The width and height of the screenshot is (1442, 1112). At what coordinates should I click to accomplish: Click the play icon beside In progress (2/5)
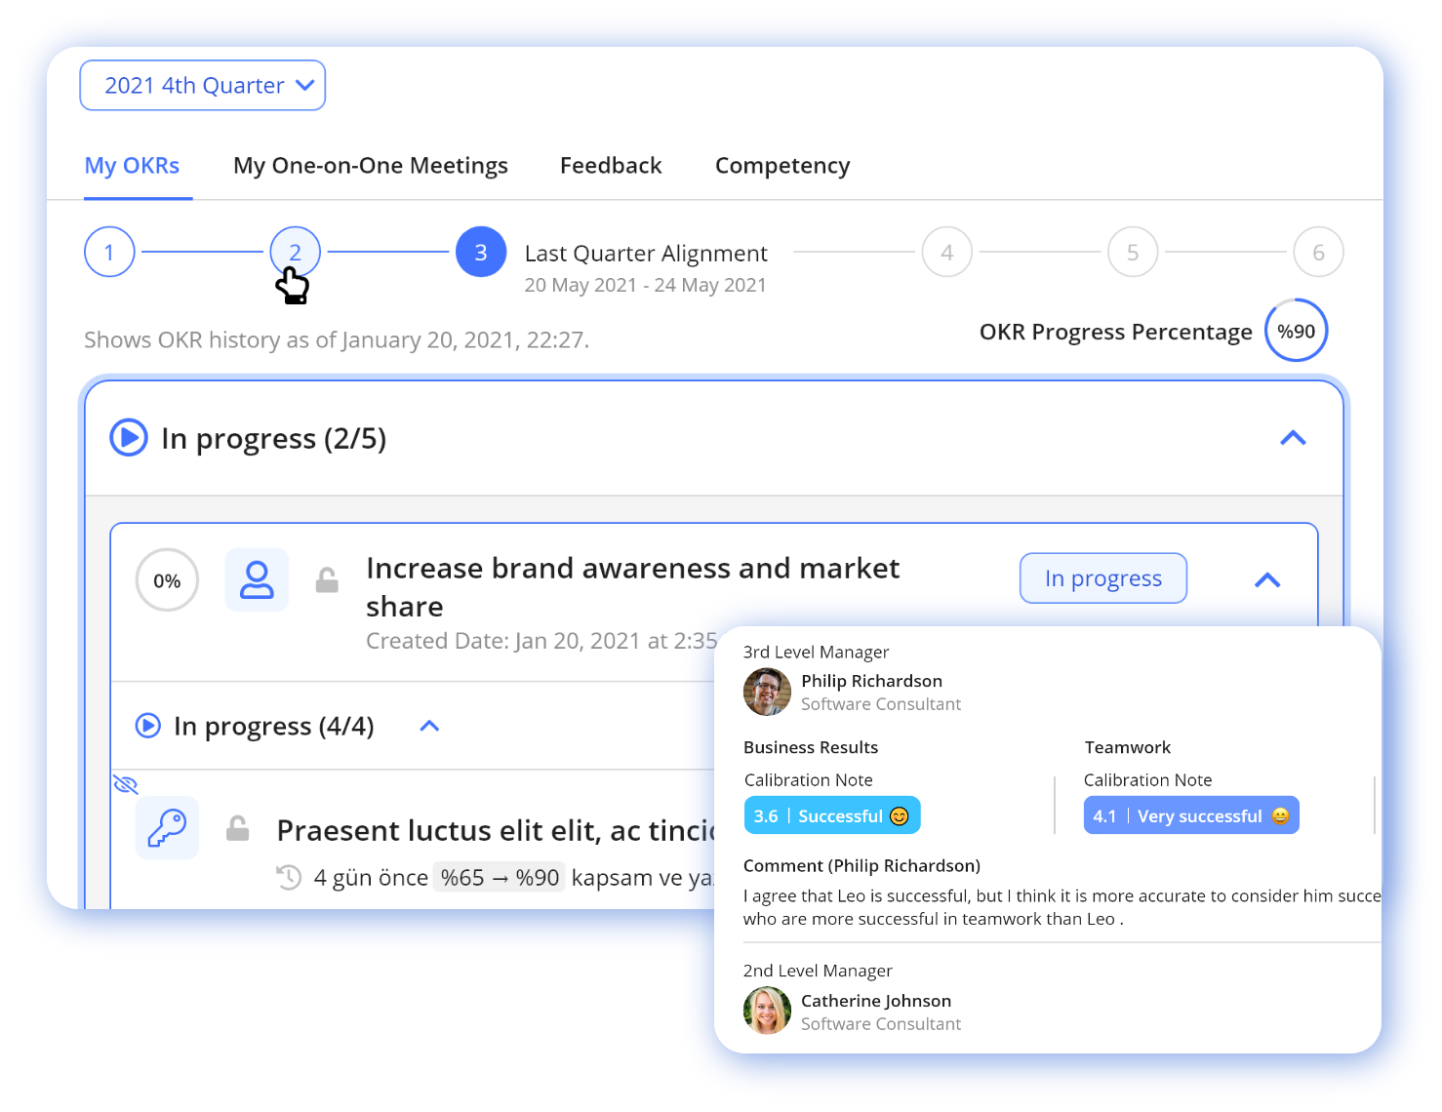[x=129, y=438]
